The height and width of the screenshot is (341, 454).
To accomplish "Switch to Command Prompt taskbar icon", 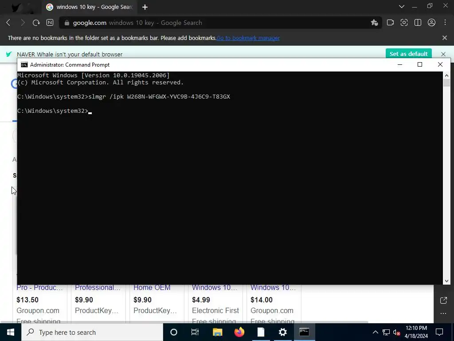I will [304, 332].
